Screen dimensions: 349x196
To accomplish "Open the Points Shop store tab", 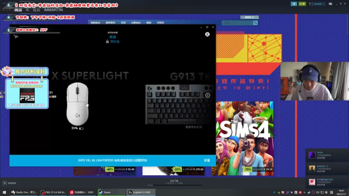I will coord(136,23).
